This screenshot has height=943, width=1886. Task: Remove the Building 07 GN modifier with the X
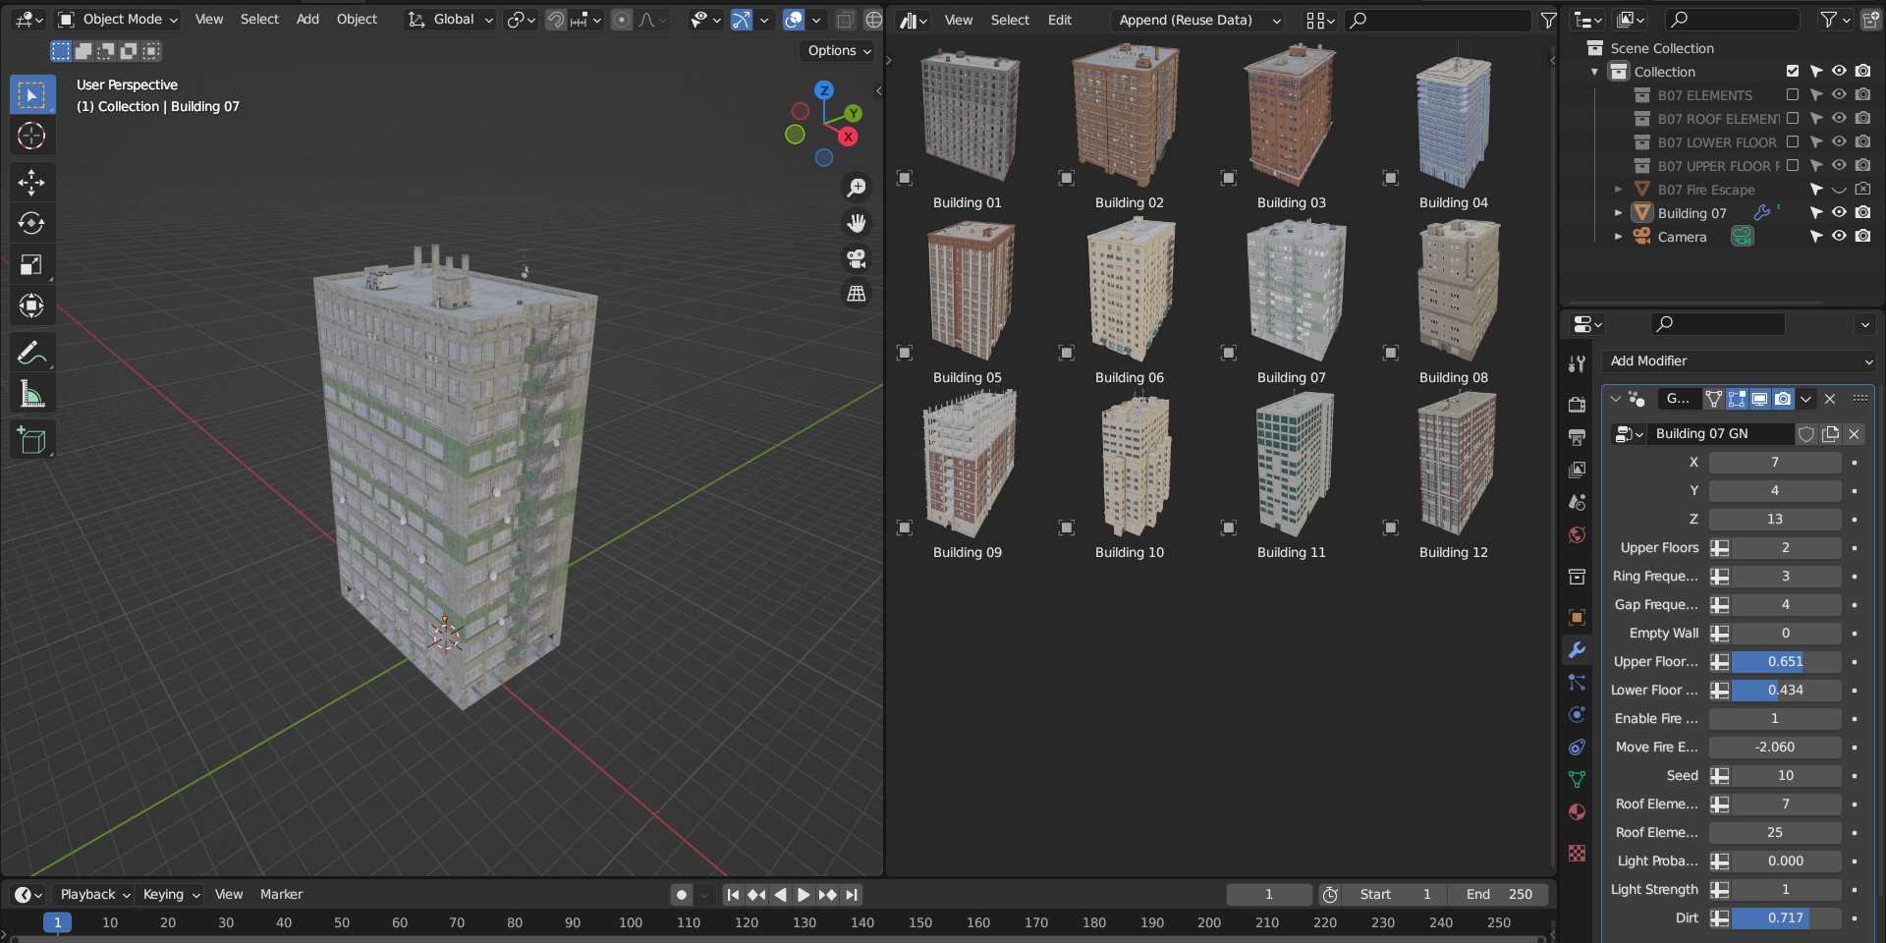coord(1830,399)
